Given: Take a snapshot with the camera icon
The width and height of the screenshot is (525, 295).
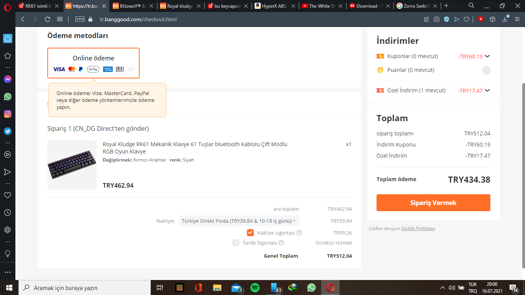Looking at the screenshot, I should [x=437, y=19].
